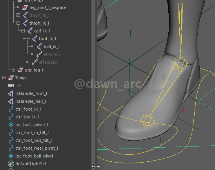This screenshot has height=170, width=215.
Task: Select the left camera node name
Action: 18,86
